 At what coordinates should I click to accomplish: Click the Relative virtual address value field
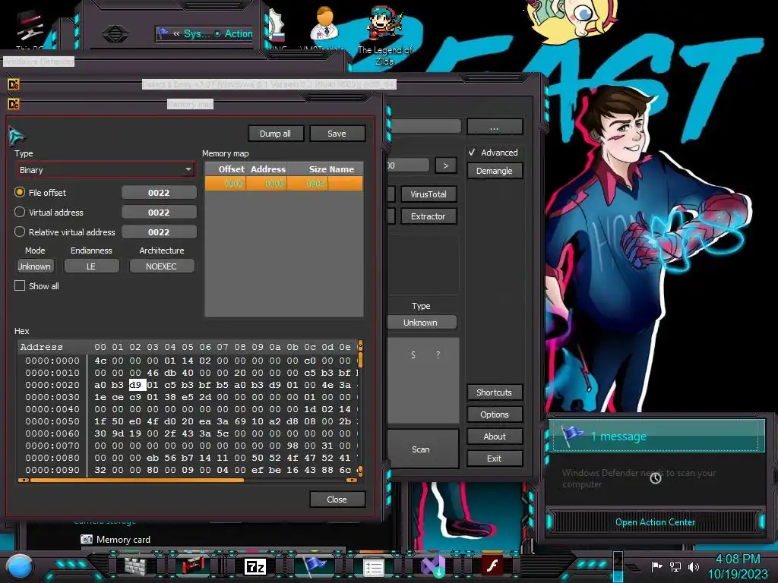159,232
